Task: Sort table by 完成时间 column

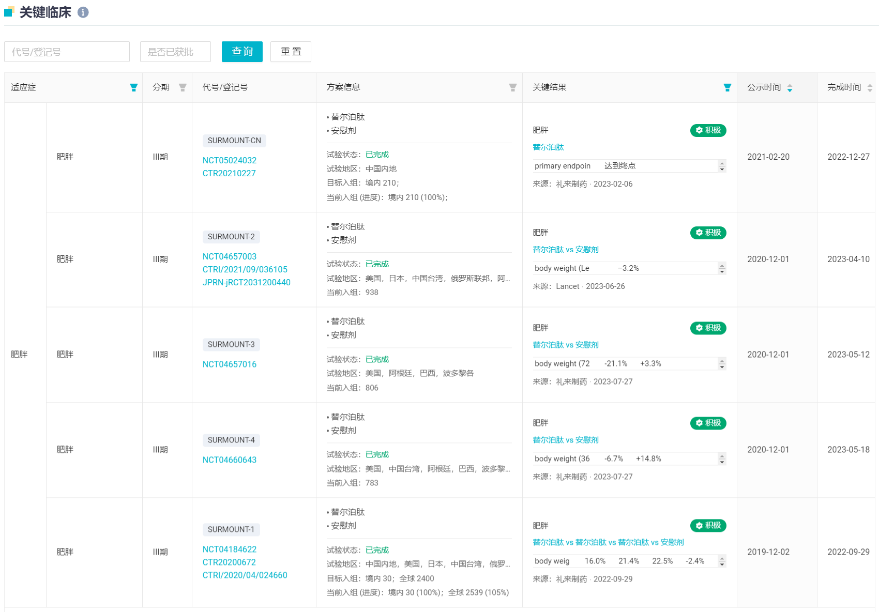Action: pyautogui.click(x=870, y=88)
